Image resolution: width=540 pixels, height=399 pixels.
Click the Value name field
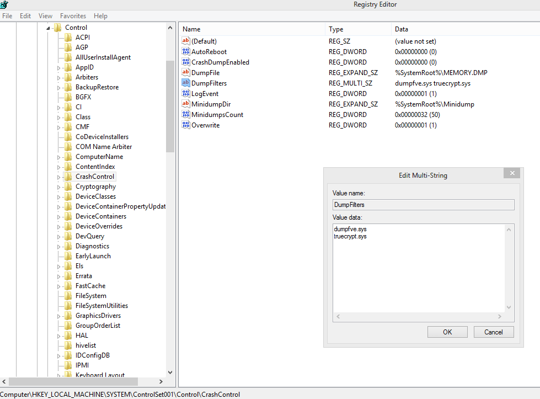423,204
